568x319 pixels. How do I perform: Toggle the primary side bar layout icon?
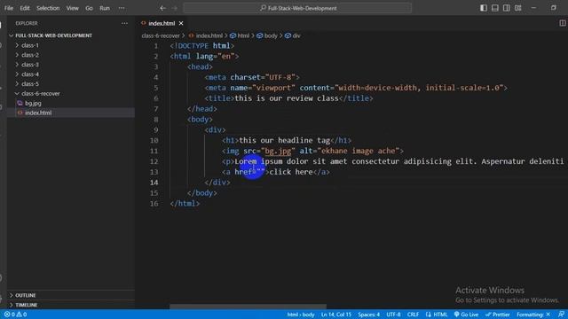pyautogui.click(x=483, y=8)
